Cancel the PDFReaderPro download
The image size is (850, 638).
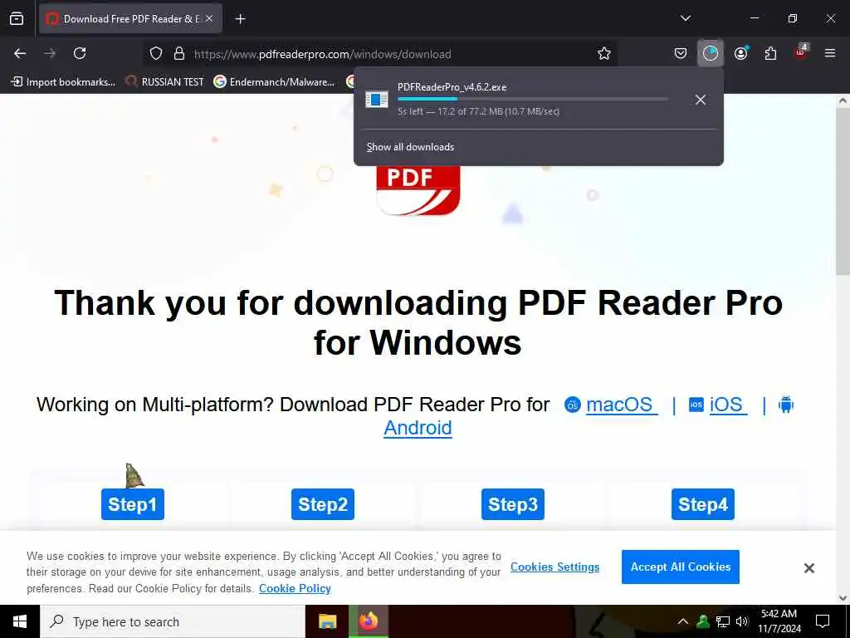[701, 100]
